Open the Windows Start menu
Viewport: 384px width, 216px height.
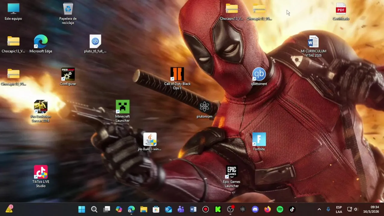82,209
